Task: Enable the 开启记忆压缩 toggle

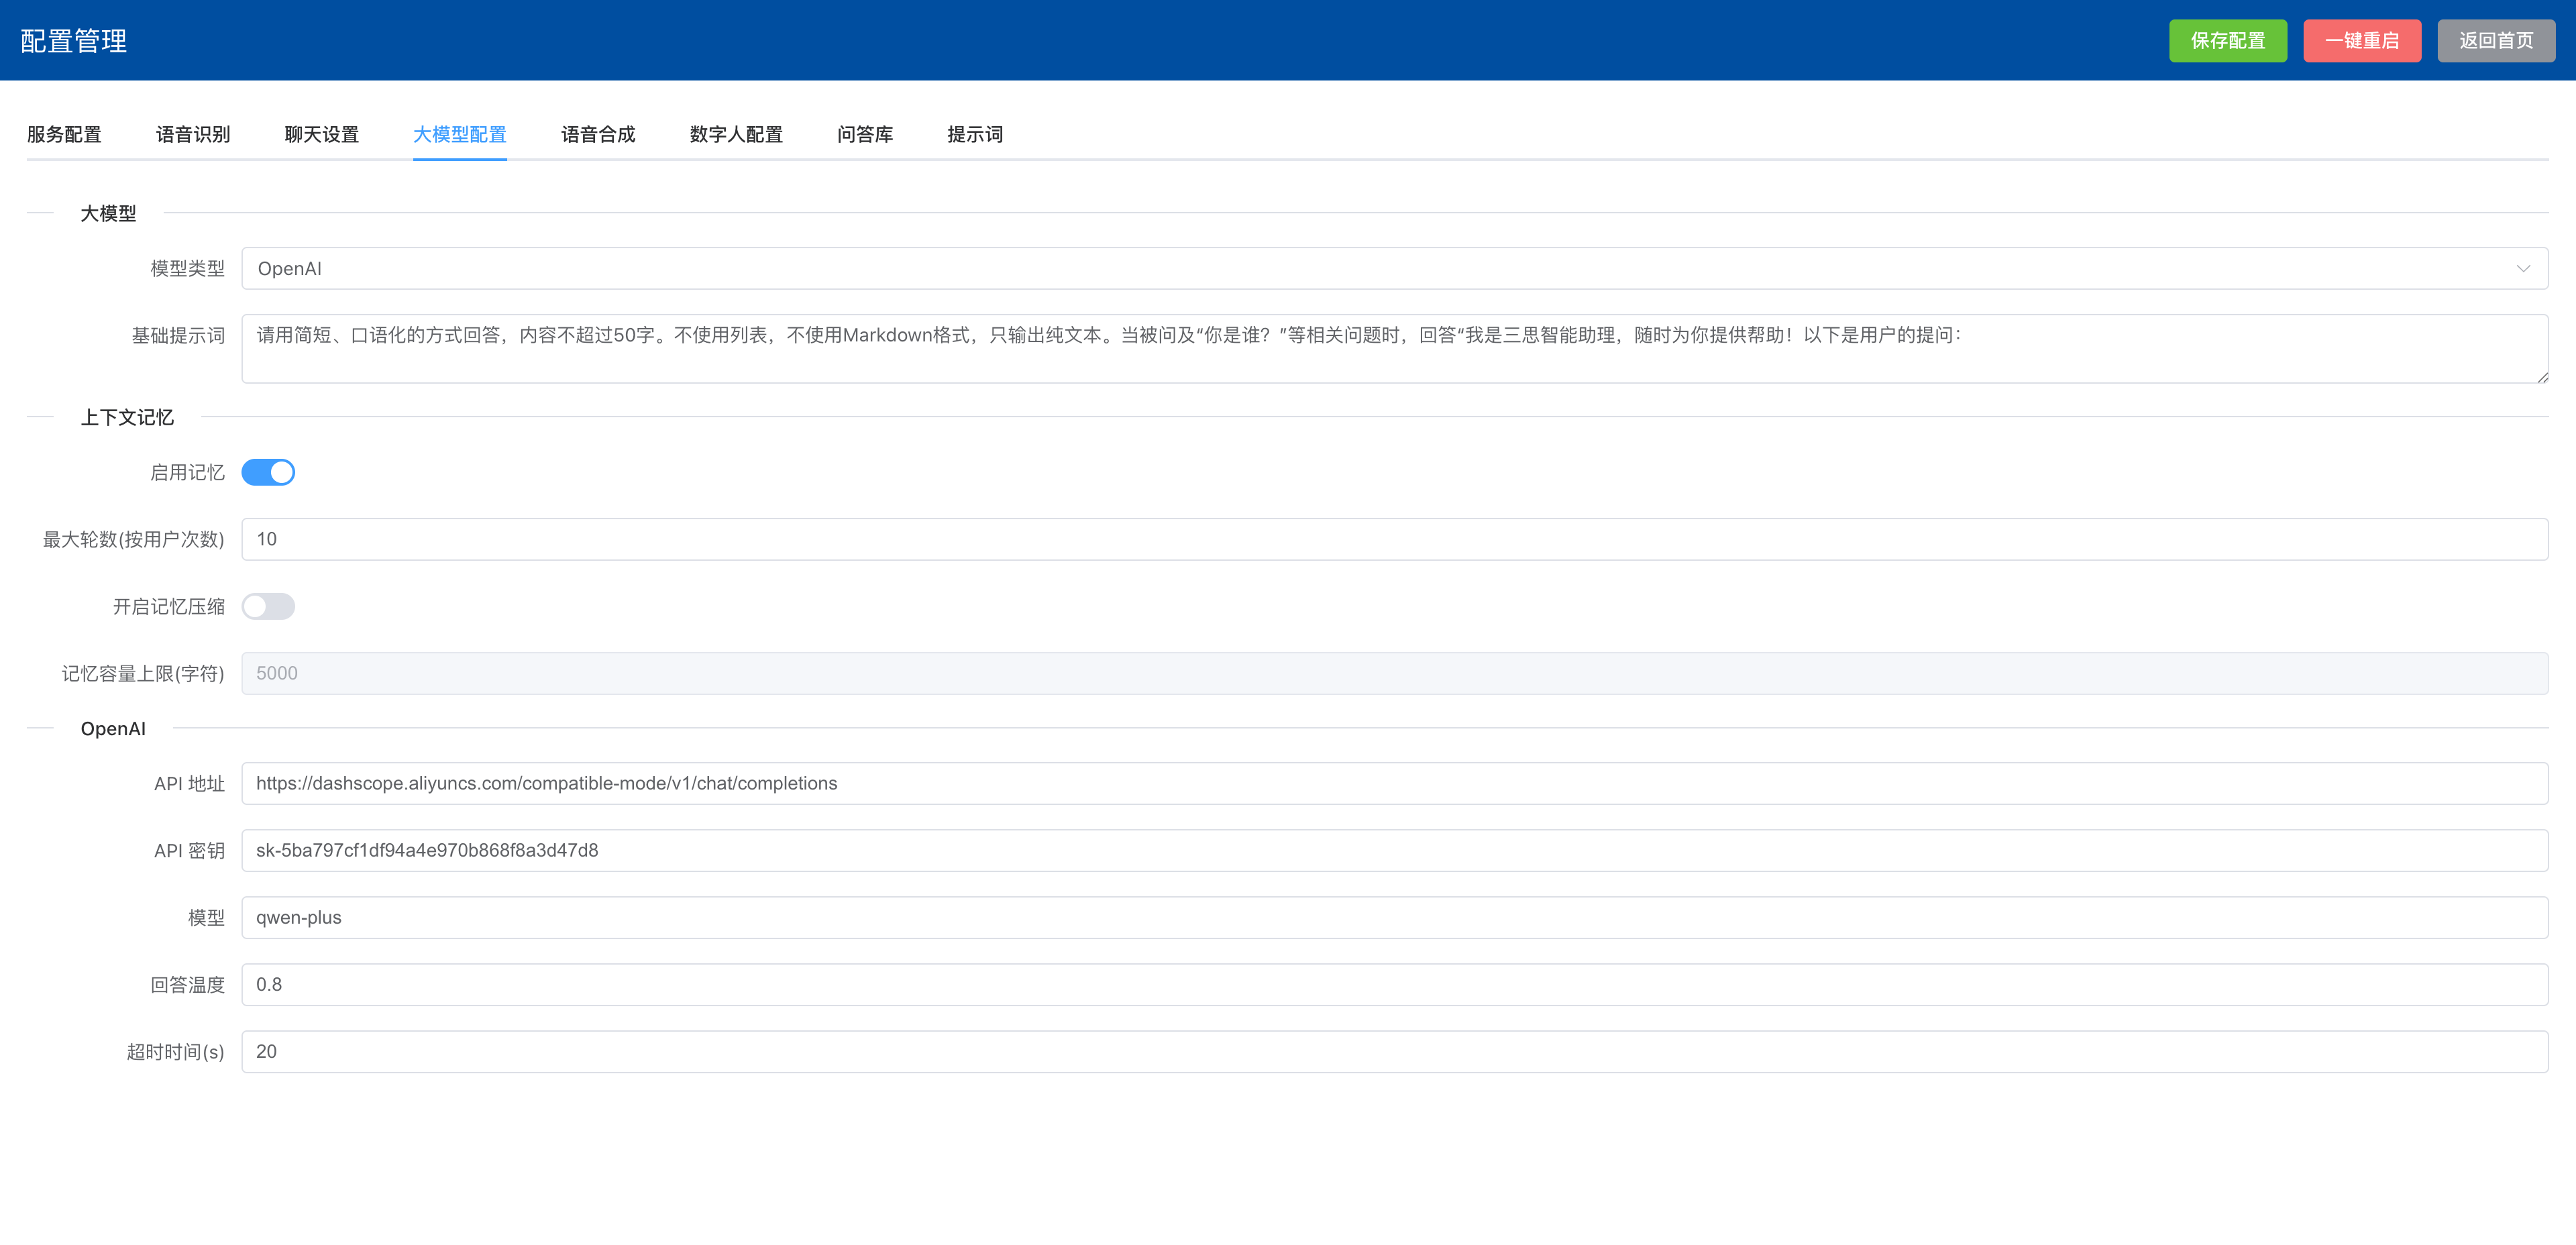Action: pos(268,606)
